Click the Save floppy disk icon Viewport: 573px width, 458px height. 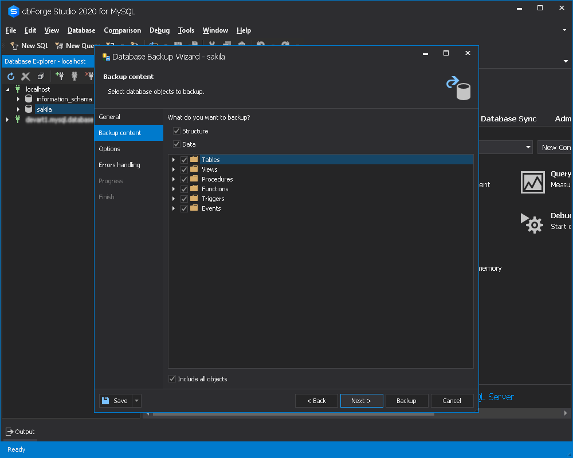(105, 401)
